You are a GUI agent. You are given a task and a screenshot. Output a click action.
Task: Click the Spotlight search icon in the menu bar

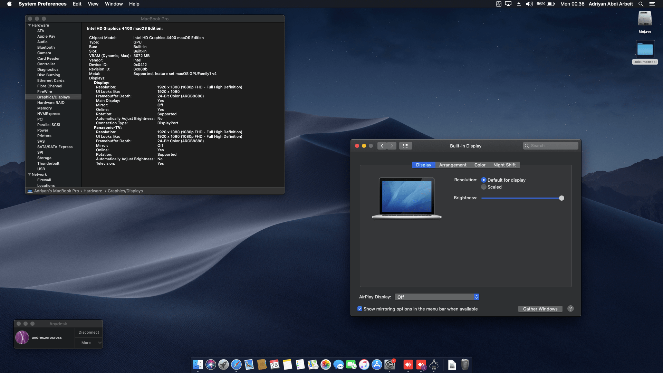(641, 4)
